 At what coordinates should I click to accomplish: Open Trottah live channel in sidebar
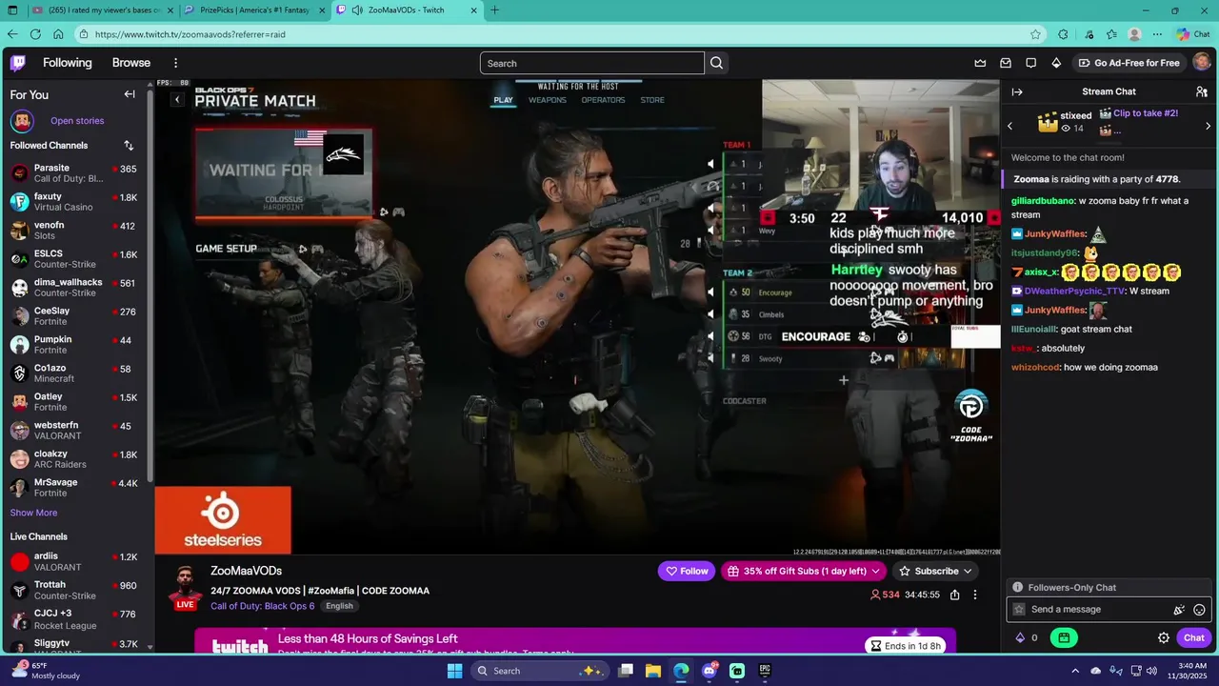coord(74,590)
